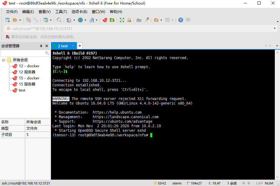This screenshot has height=186, width=280.
Task: Open the 工具(T) menu
Action: coord(61,12)
